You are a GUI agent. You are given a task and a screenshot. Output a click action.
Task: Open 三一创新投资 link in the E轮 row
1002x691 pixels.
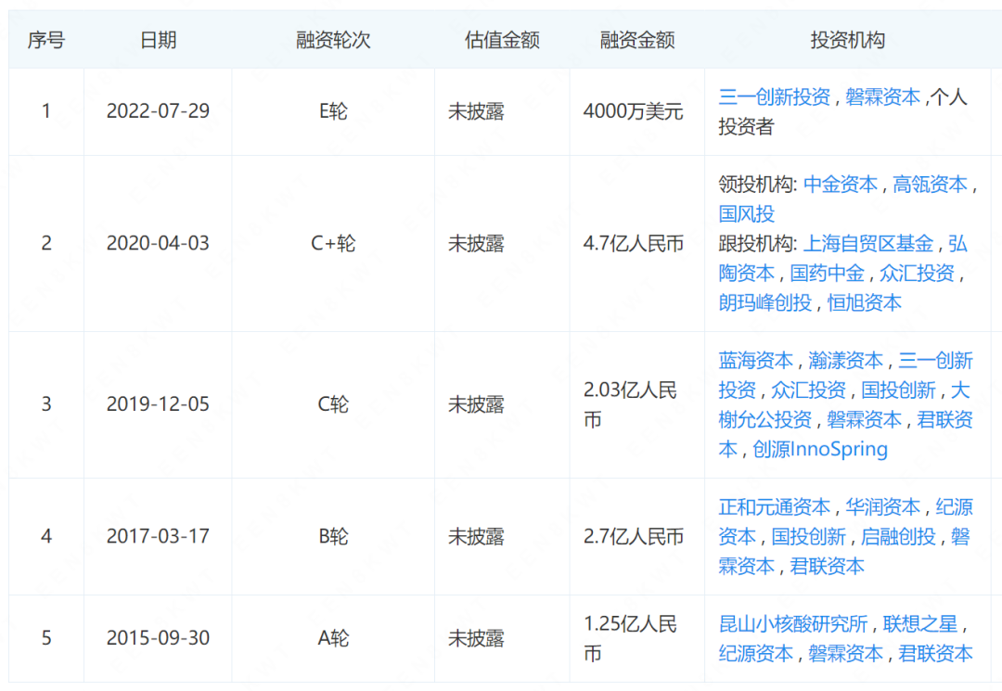point(774,97)
